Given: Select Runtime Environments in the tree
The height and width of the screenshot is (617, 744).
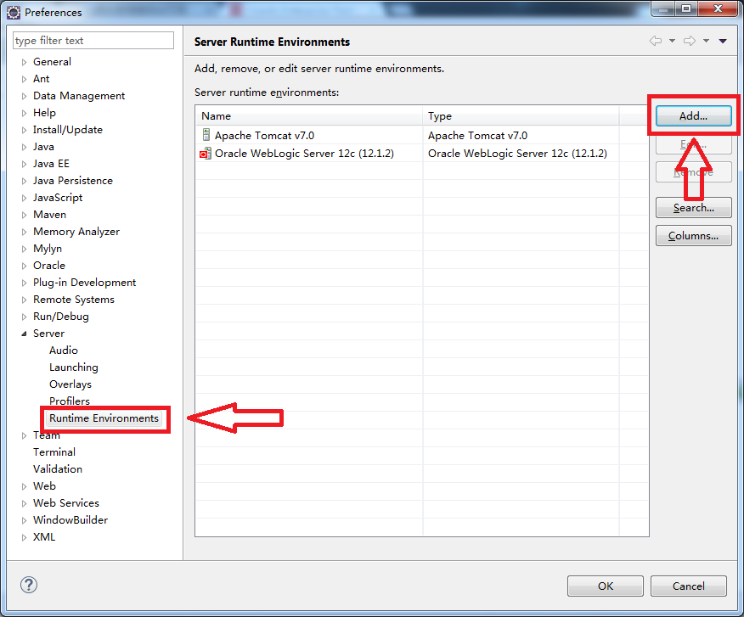Looking at the screenshot, I should (104, 418).
